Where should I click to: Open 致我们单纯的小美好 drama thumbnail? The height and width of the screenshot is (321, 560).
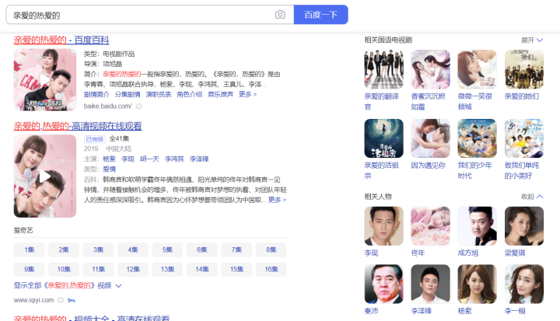[x=524, y=138]
